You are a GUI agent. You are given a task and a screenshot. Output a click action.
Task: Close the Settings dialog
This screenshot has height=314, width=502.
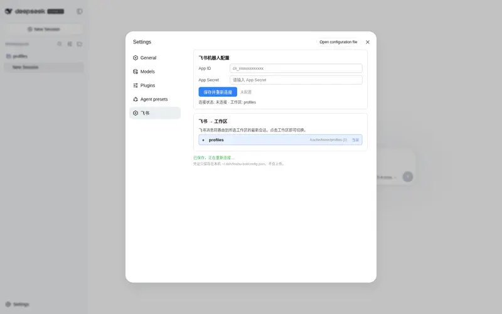click(x=368, y=42)
